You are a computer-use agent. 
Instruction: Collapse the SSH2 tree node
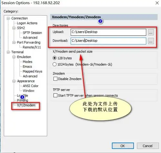(14, 28)
